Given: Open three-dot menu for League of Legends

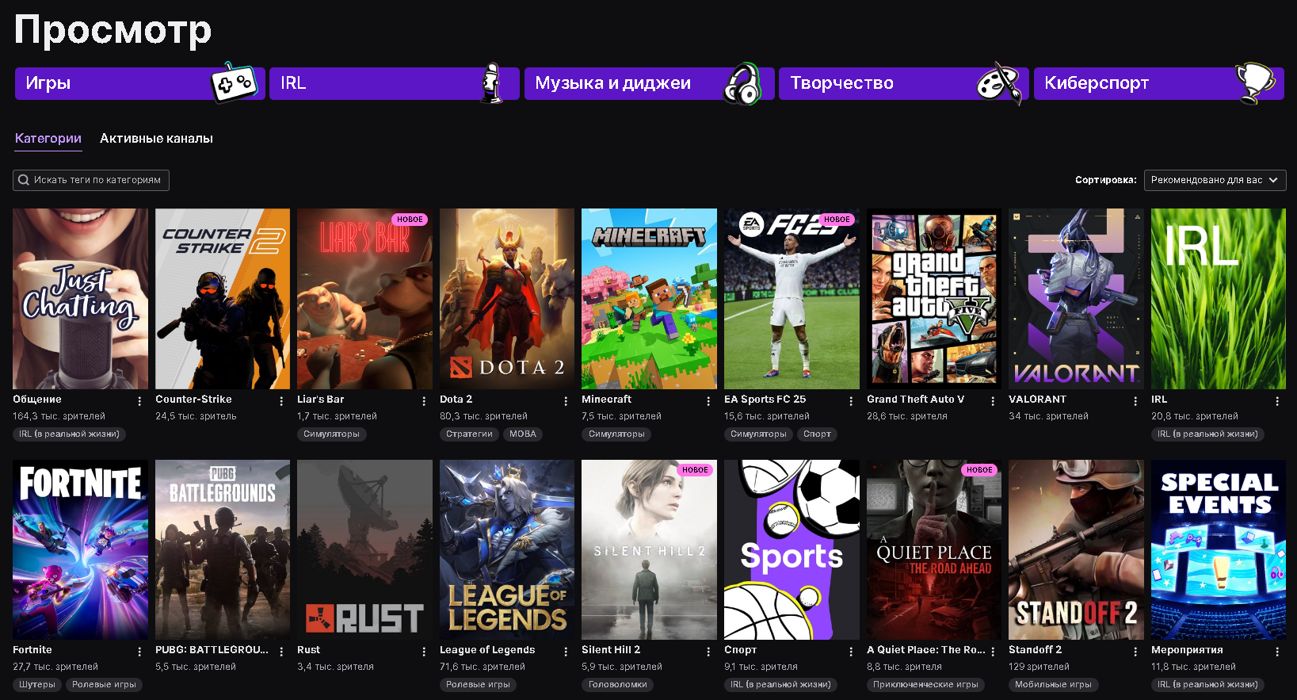Looking at the screenshot, I should coord(566,652).
